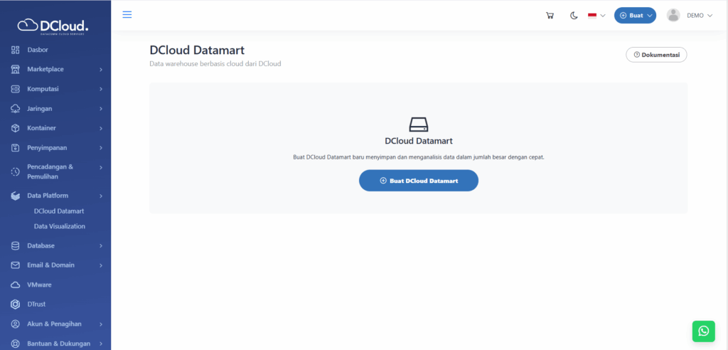Open the shopping cart icon
Screen dimensions: 728x350
pos(550,16)
